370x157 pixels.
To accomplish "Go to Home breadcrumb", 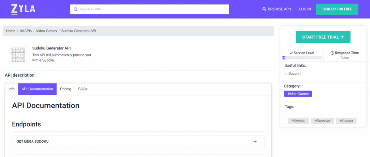I will 10,31.
